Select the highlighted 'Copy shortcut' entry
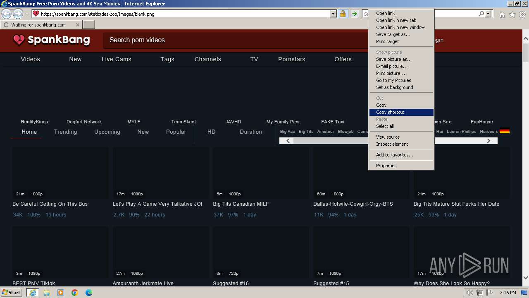 tap(401, 112)
